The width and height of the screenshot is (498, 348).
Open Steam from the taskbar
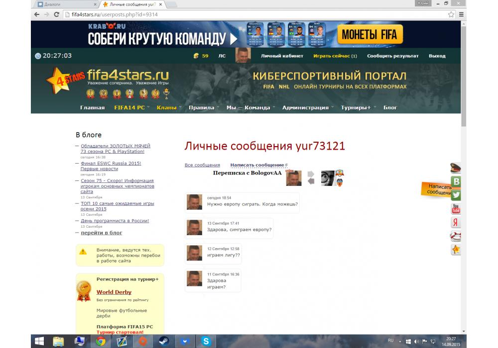pos(164,341)
